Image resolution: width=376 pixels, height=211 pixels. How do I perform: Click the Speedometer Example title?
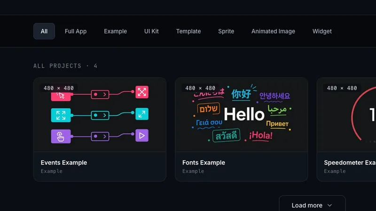(x=350, y=163)
